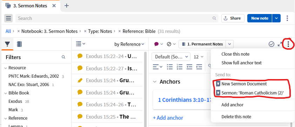Open the by Reference sort dropdown
Image resolution: width=295 pixels, height=127 pixels.
[129, 44]
